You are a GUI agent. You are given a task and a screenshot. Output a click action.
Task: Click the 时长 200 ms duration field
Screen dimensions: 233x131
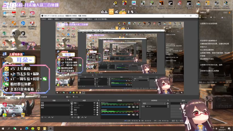point(156,106)
